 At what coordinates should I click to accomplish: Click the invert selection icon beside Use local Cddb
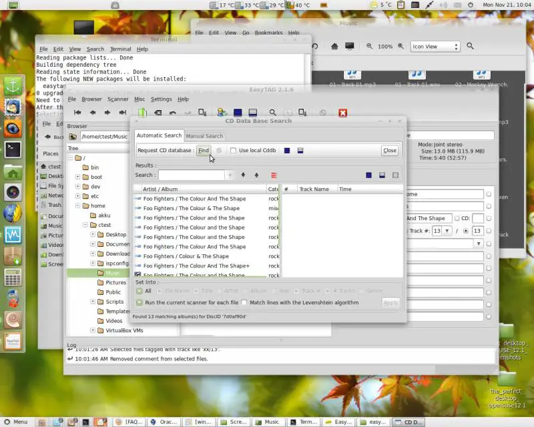point(300,151)
